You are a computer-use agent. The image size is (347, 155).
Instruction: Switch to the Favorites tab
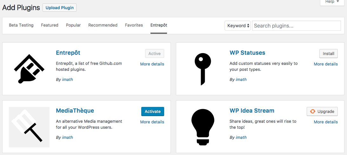(134, 25)
